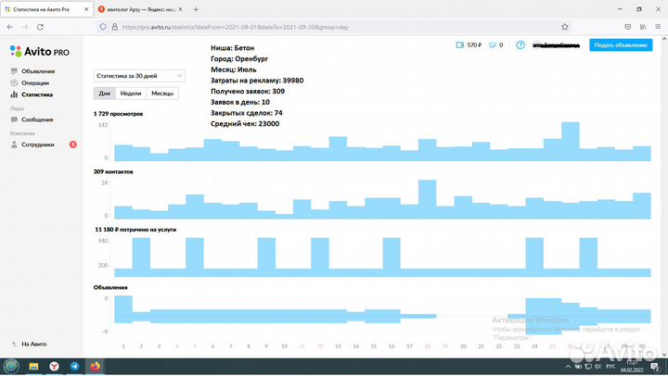
Task: Switch the grouping to Недели
Action: tap(131, 93)
